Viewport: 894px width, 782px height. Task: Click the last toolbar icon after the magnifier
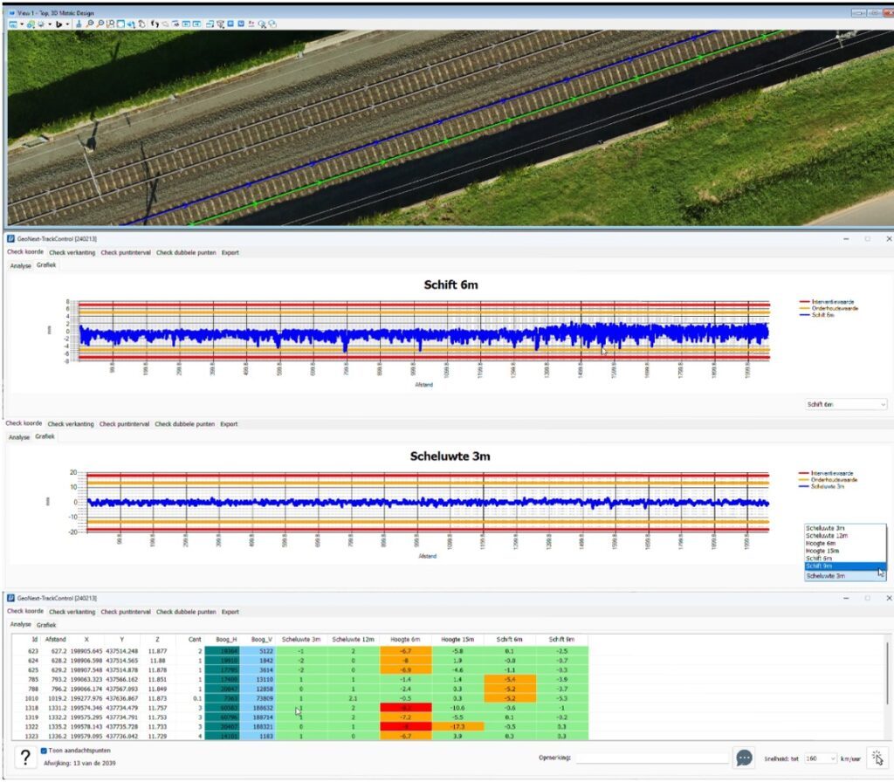click(x=272, y=24)
